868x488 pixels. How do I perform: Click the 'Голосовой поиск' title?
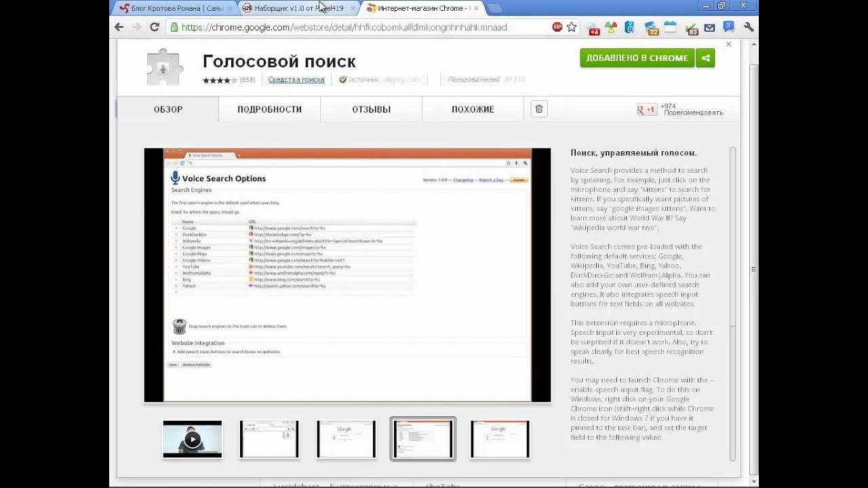[x=279, y=61]
